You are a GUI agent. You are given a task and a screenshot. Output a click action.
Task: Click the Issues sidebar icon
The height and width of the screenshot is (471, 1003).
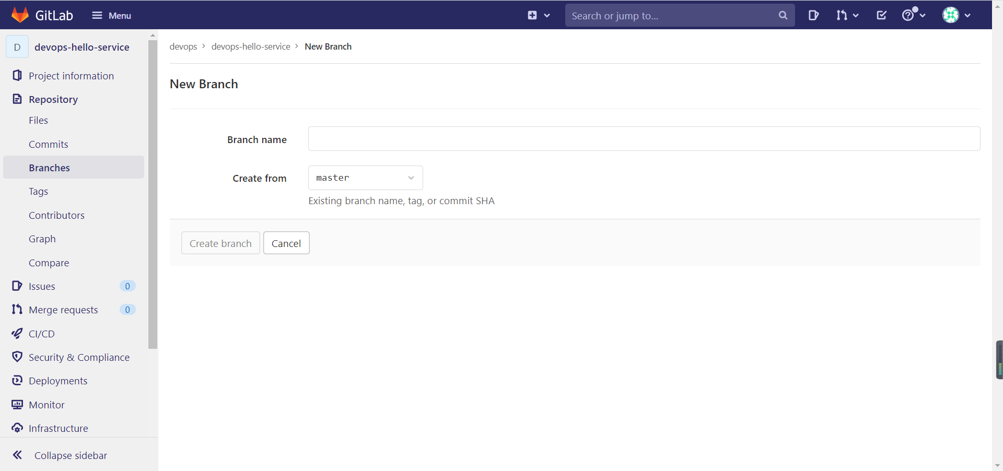point(17,286)
